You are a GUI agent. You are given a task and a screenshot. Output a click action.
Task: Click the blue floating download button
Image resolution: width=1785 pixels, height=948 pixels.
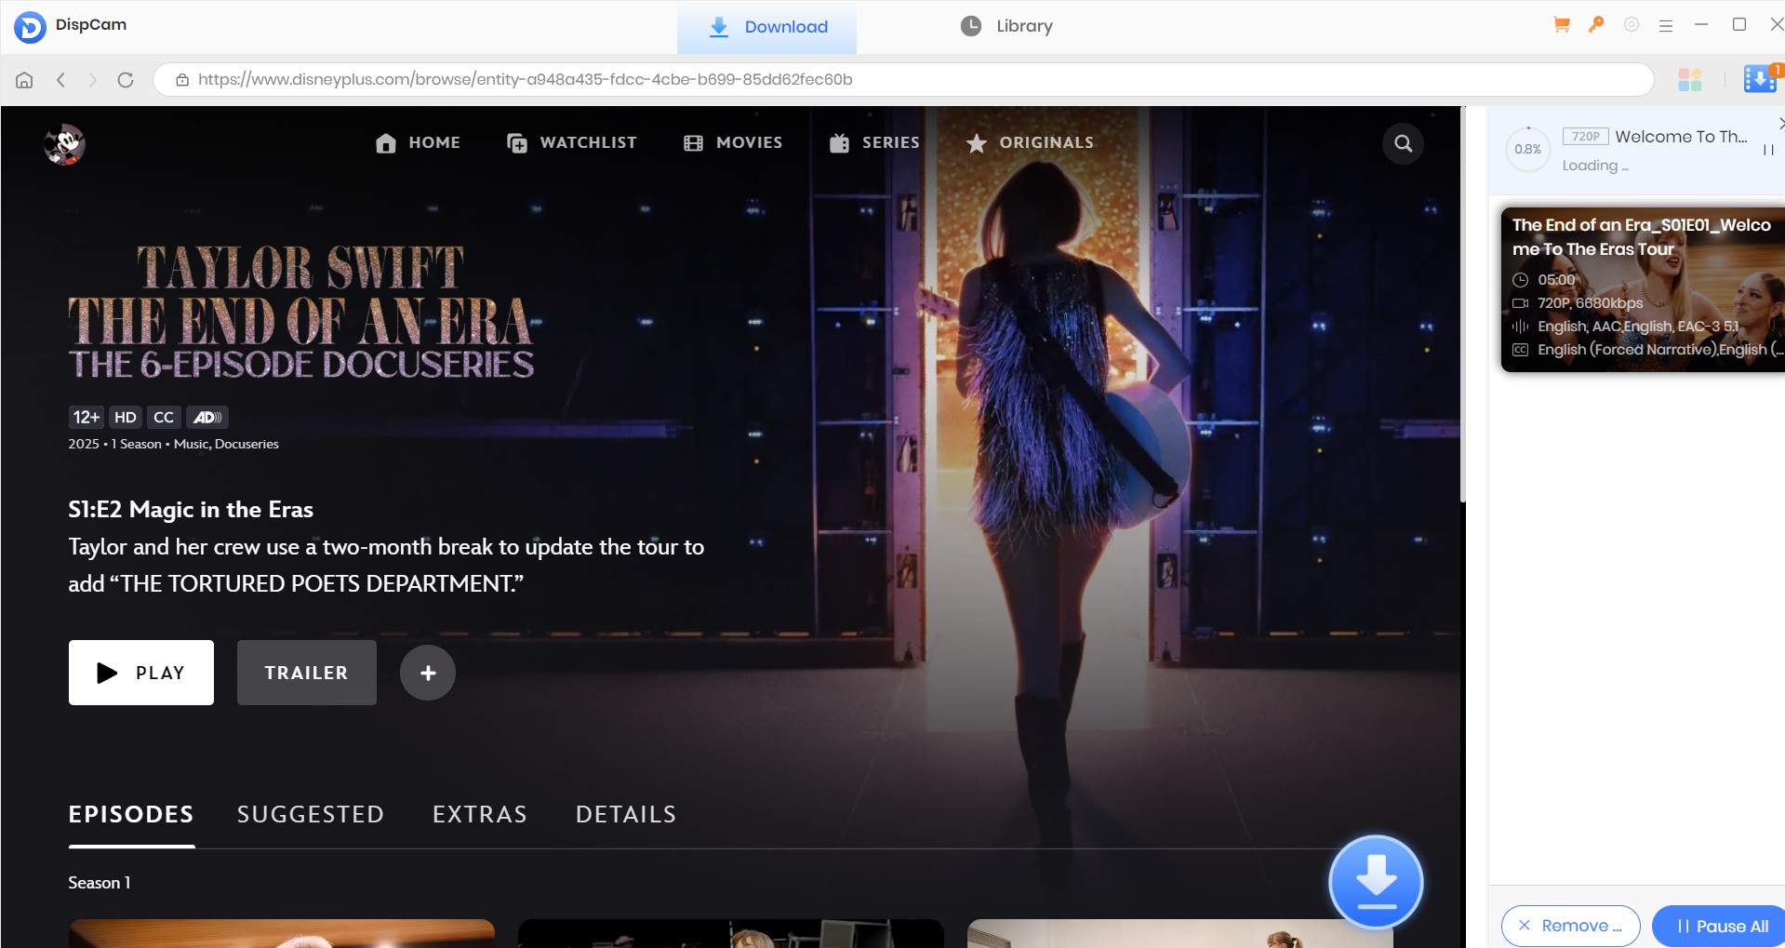(x=1376, y=881)
